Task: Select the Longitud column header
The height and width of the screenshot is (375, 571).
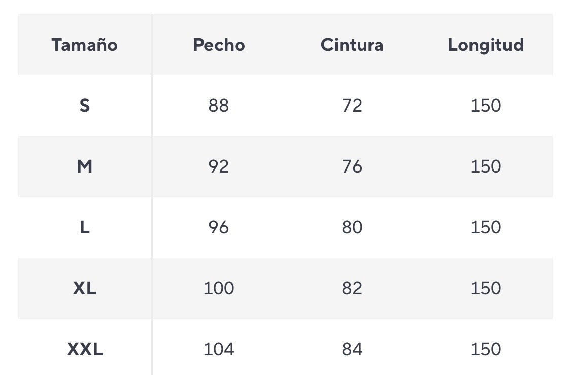Action: (x=485, y=45)
